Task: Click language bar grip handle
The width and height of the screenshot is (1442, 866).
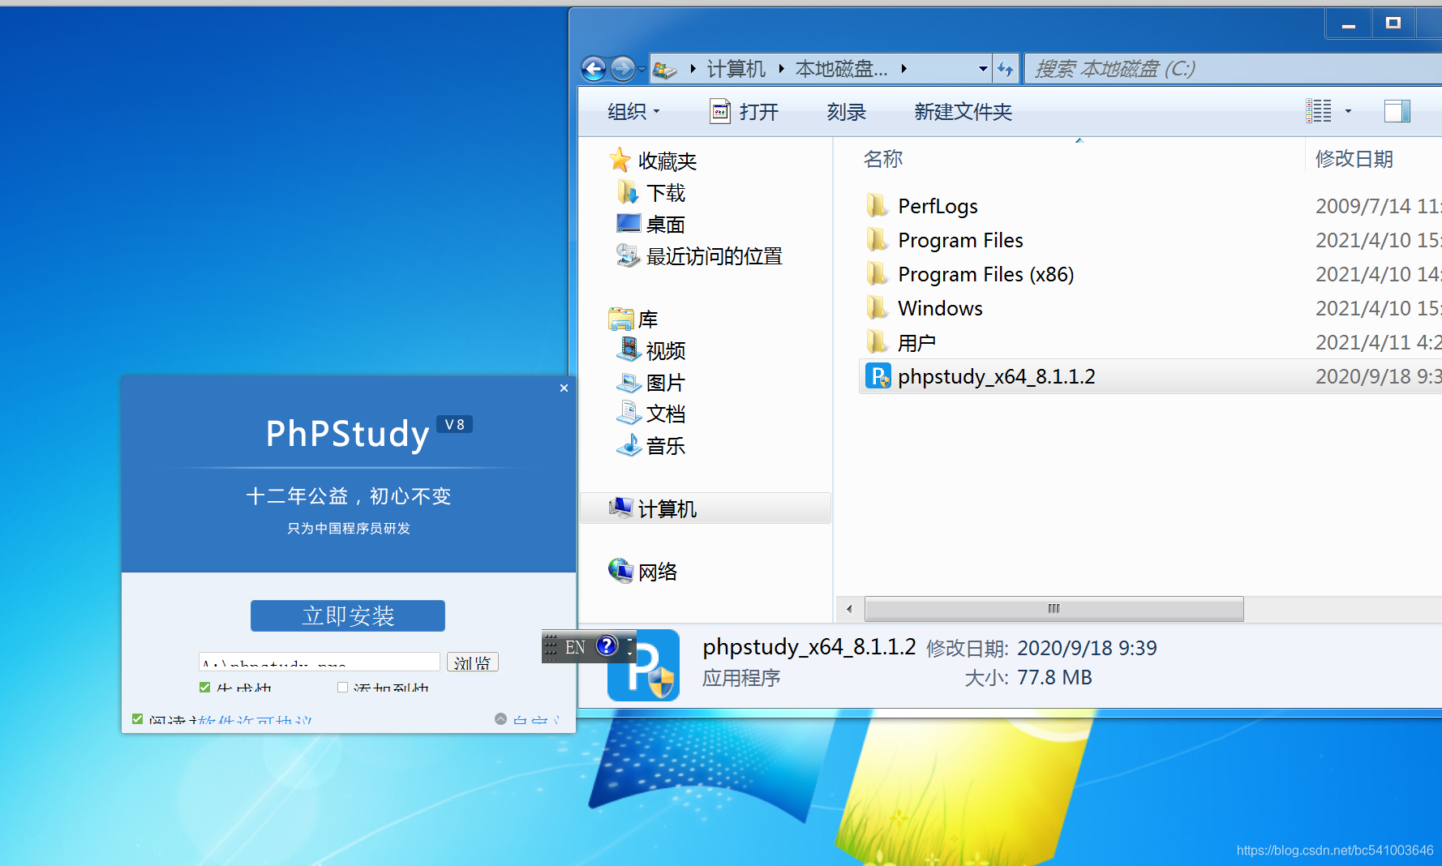Action: (x=550, y=647)
